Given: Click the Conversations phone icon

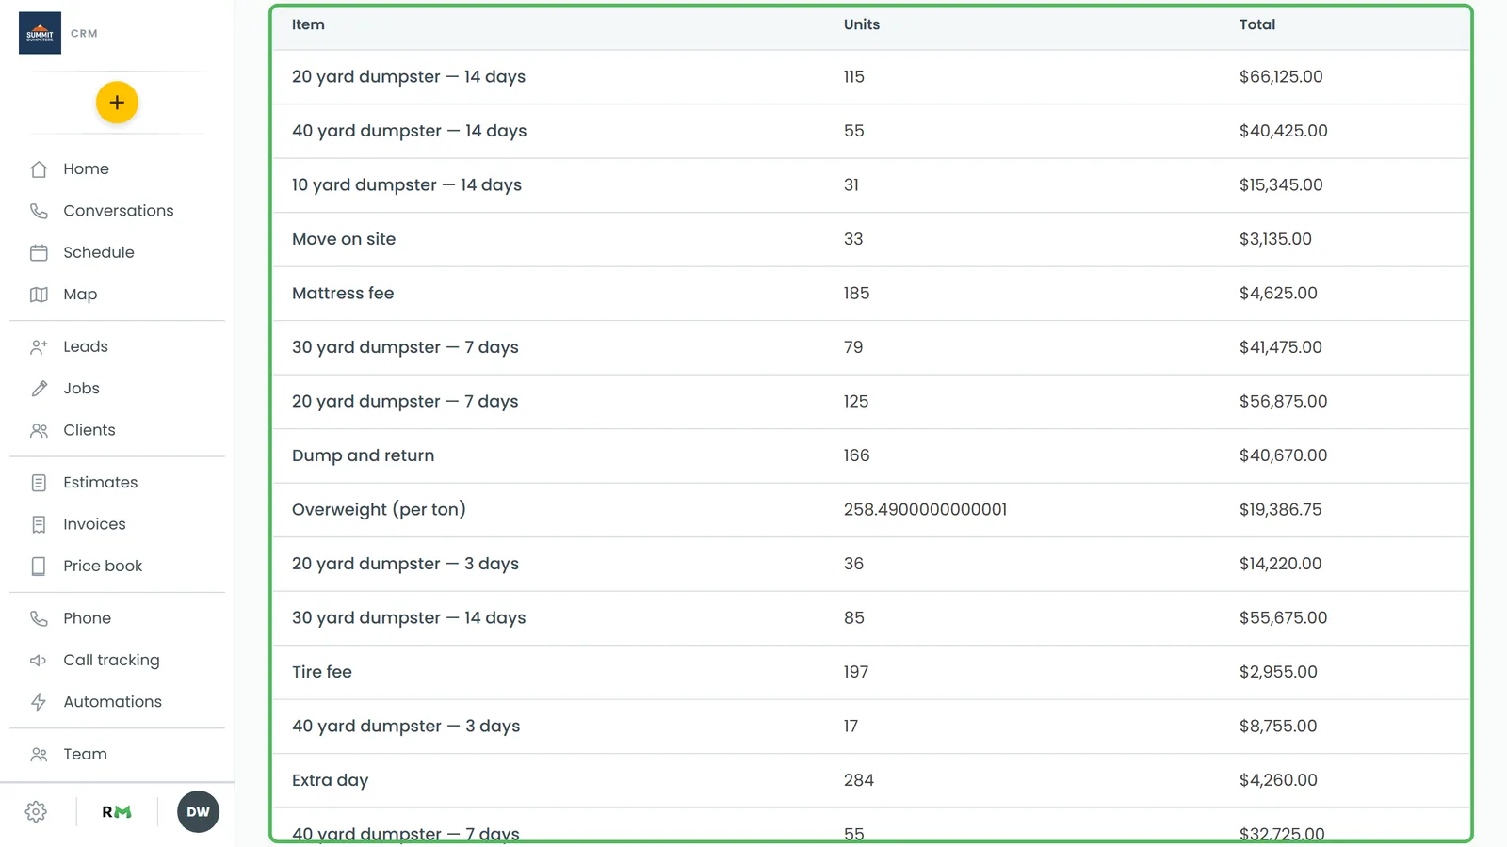Looking at the screenshot, I should coord(39,211).
